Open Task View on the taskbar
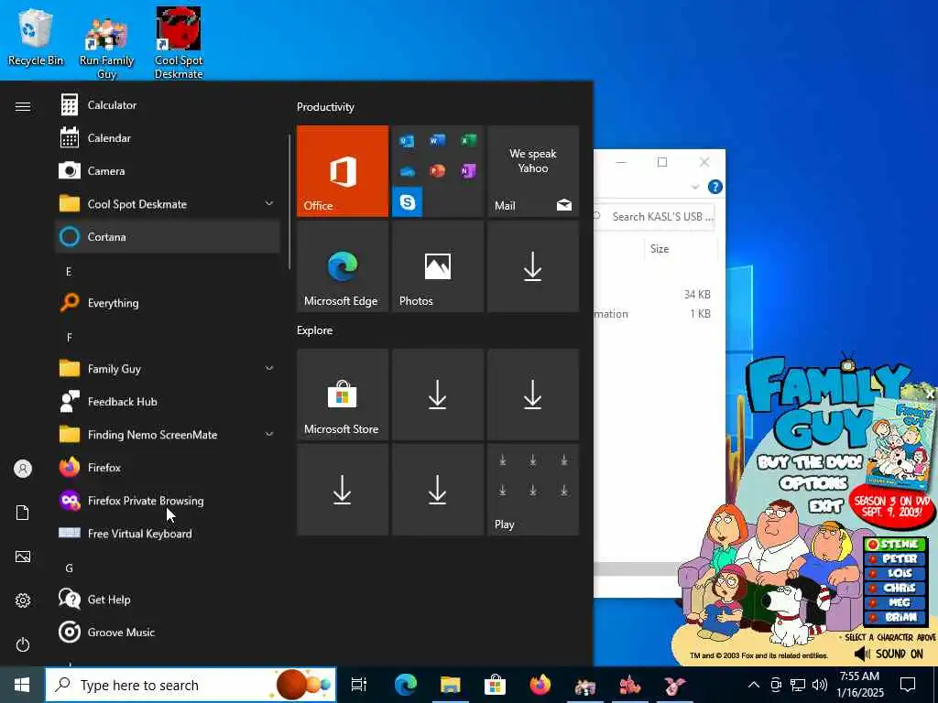Viewport: 938px width, 703px height. point(359,685)
